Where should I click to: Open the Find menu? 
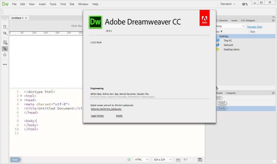coord(63,4)
